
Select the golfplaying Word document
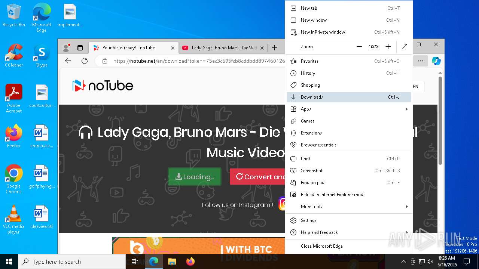tap(42, 177)
